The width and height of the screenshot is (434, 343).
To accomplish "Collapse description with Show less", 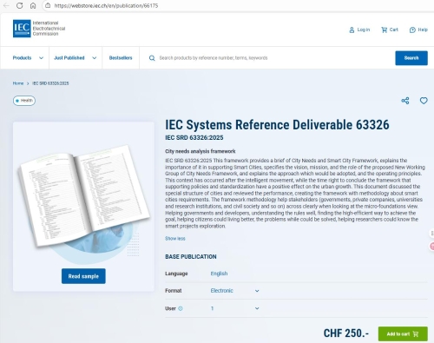I will tap(175, 239).
